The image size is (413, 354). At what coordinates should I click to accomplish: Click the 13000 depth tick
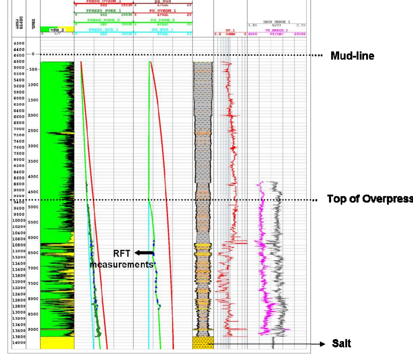(19, 312)
